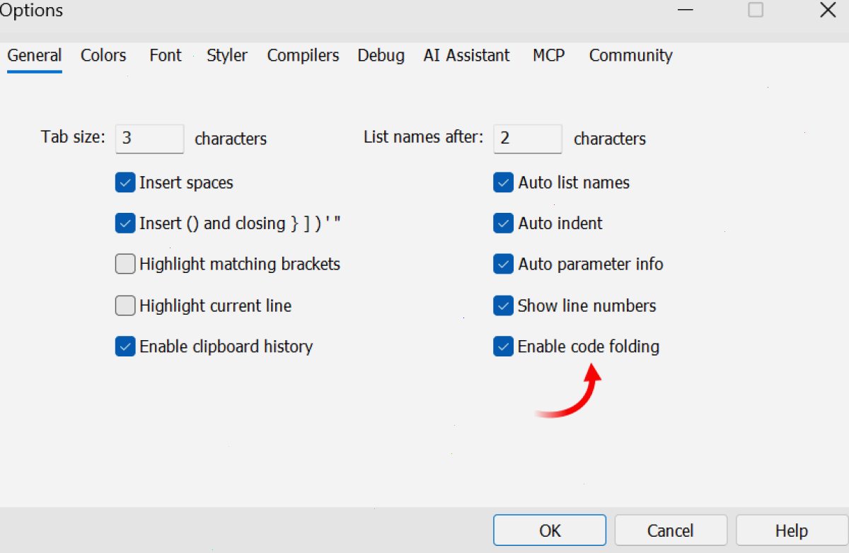Image resolution: width=849 pixels, height=553 pixels.
Task: Open Help for the Options dialog
Action: click(792, 530)
